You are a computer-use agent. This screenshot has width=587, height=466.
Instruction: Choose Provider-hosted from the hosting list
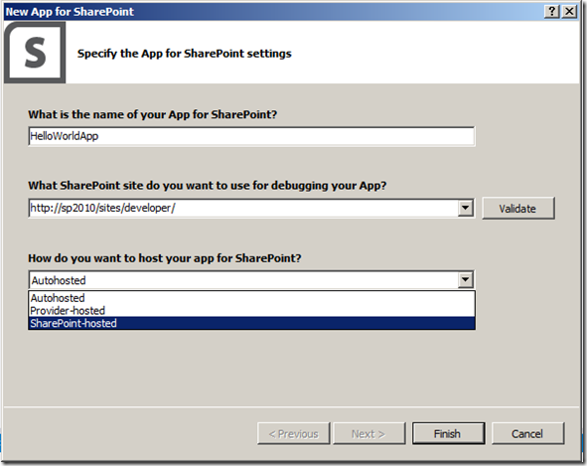(251, 311)
